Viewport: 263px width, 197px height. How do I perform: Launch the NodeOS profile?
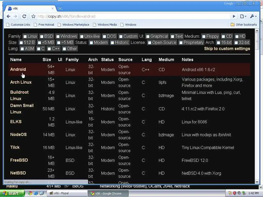click(18, 134)
